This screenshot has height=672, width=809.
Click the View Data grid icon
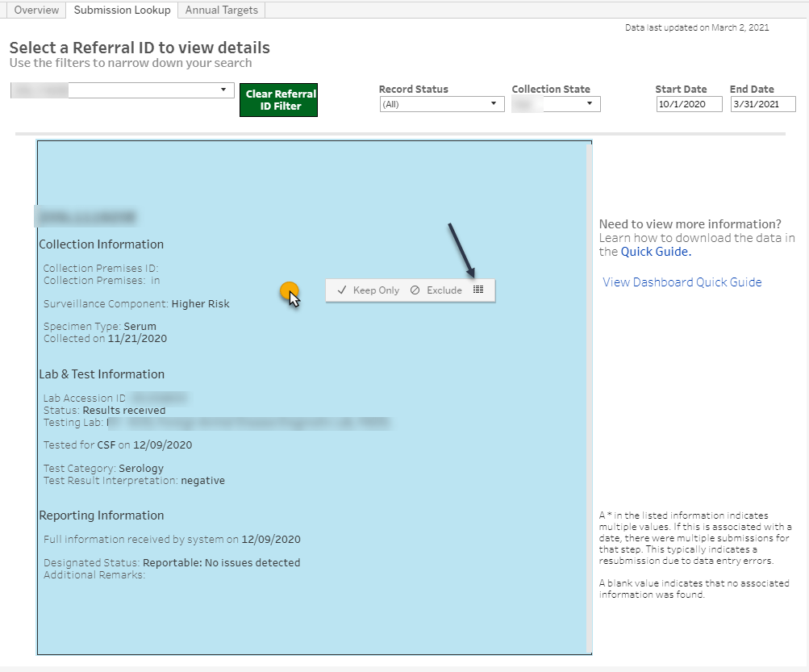click(478, 290)
